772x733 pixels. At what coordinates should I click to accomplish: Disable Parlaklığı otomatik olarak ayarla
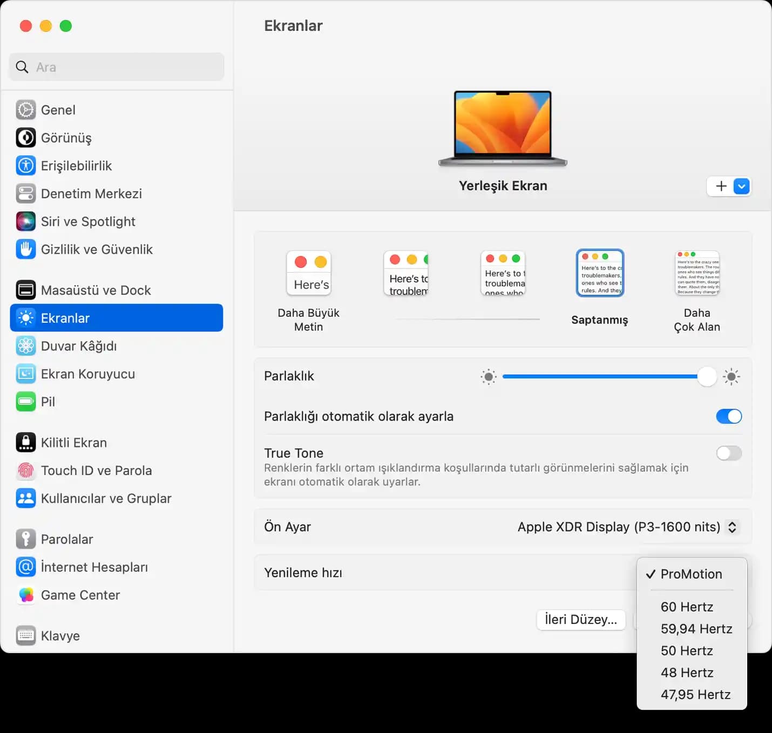[729, 416]
